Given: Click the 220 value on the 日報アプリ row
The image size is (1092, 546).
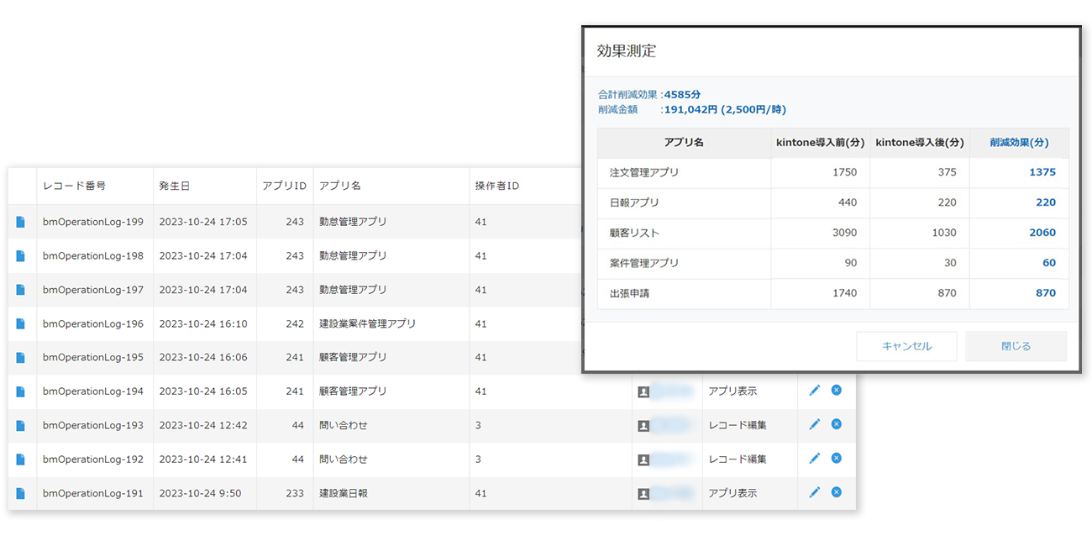Looking at the screenshot, I should [1045, 202].
